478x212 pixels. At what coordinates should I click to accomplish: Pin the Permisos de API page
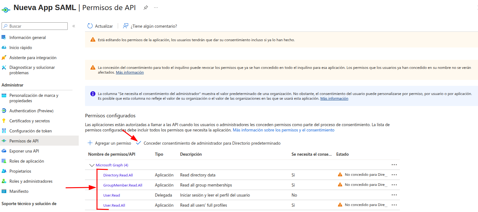pyautogui.click(x=145, y=8)
